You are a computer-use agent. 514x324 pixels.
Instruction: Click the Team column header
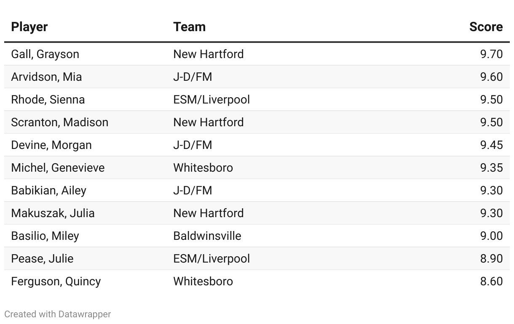pyautogui.click(x=189, y=27)
